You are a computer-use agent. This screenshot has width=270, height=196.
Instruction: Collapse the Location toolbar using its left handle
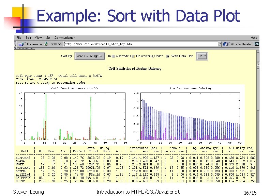(x=15, y=44)
